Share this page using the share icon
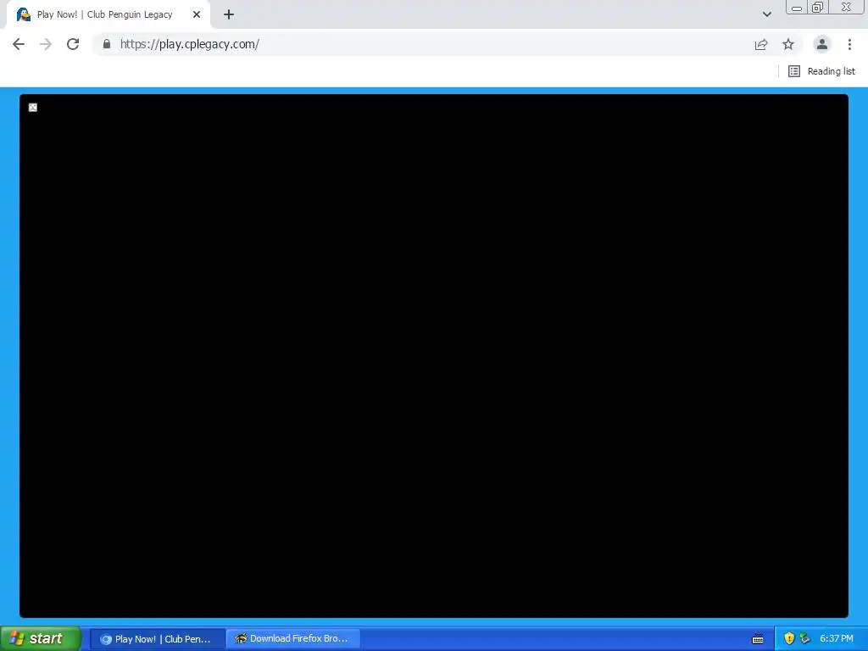The height and width of the screenshot is (651, 868). (x=761, y=44)
